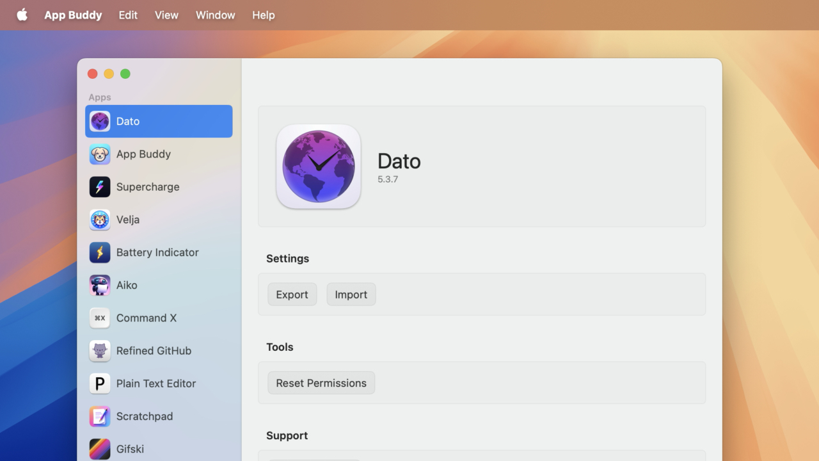819x461 pixels.
Task: Click Reset Permissions button
Action: (321, 383)
